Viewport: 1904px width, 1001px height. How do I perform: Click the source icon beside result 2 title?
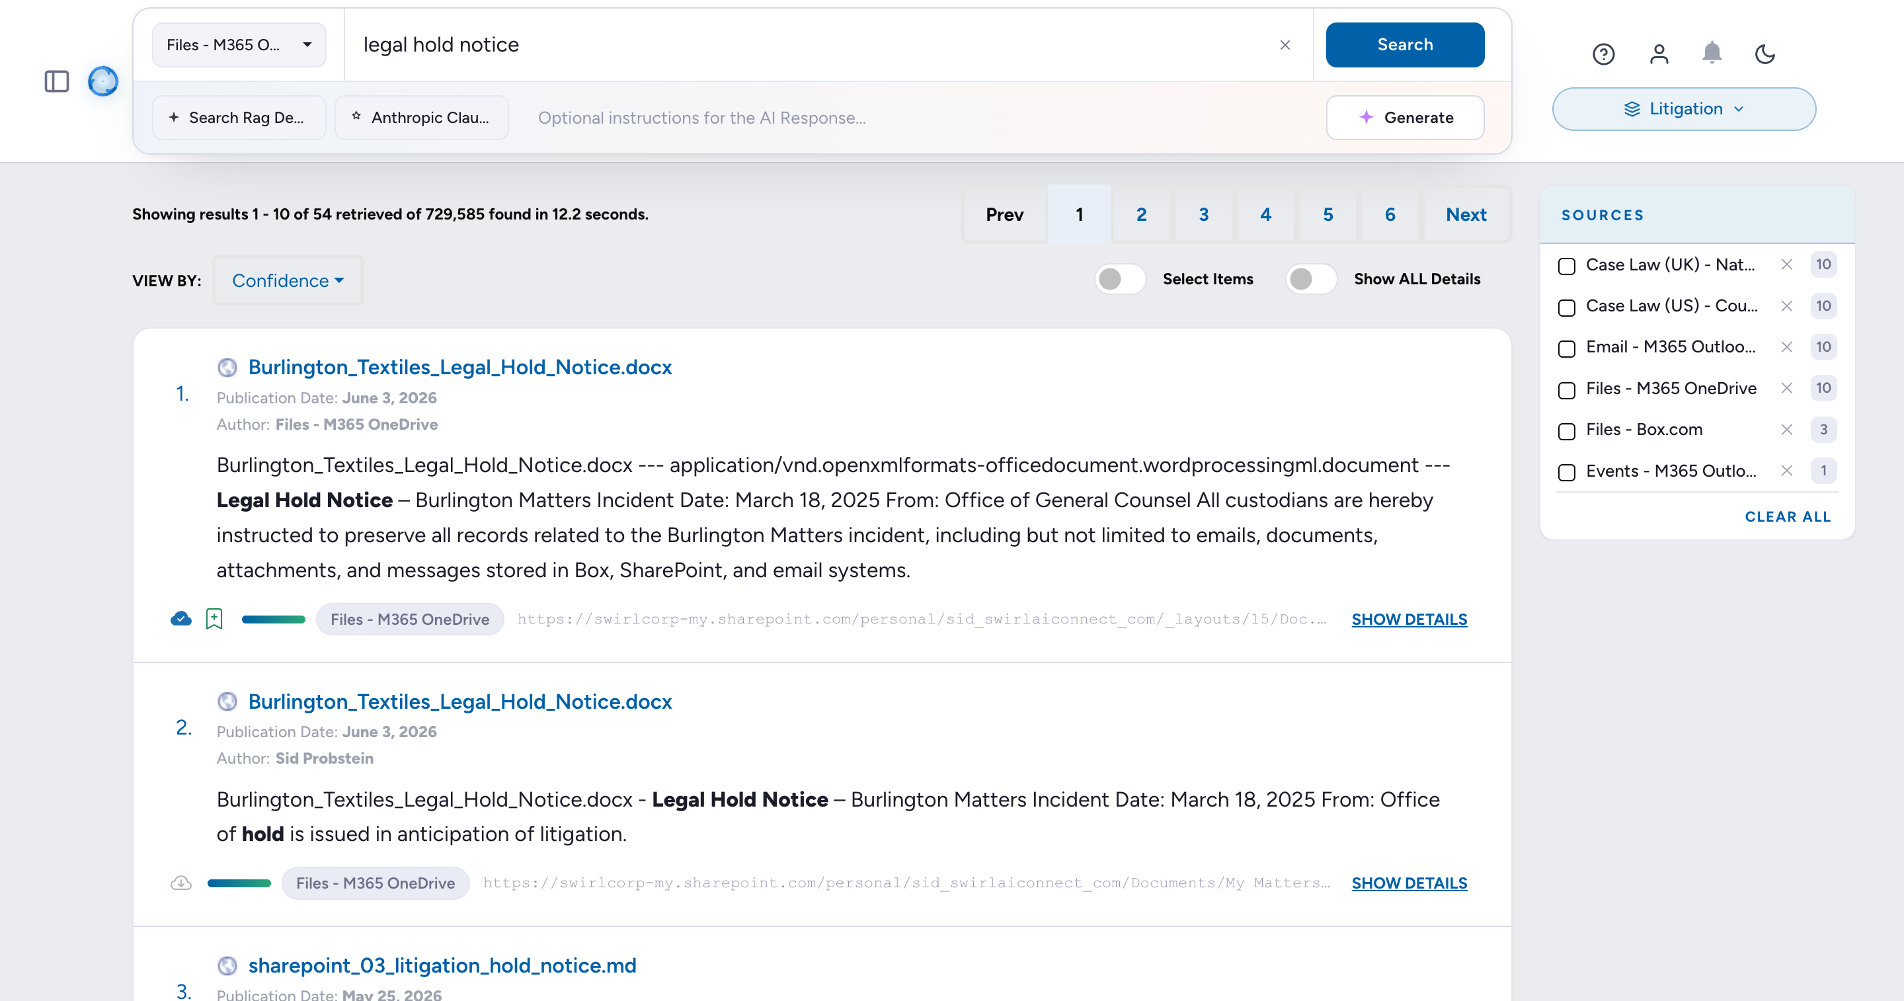click(227, 701)
